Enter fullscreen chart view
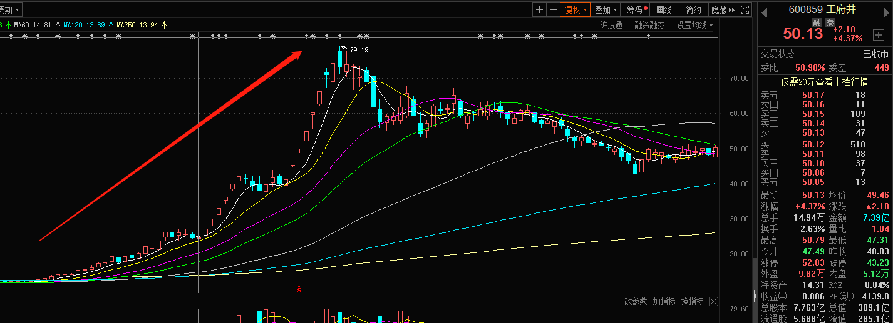This screenshot has height=323, width=893. pos(745,10)
